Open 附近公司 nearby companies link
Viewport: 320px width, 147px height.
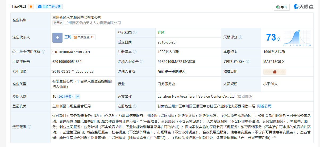264,106
